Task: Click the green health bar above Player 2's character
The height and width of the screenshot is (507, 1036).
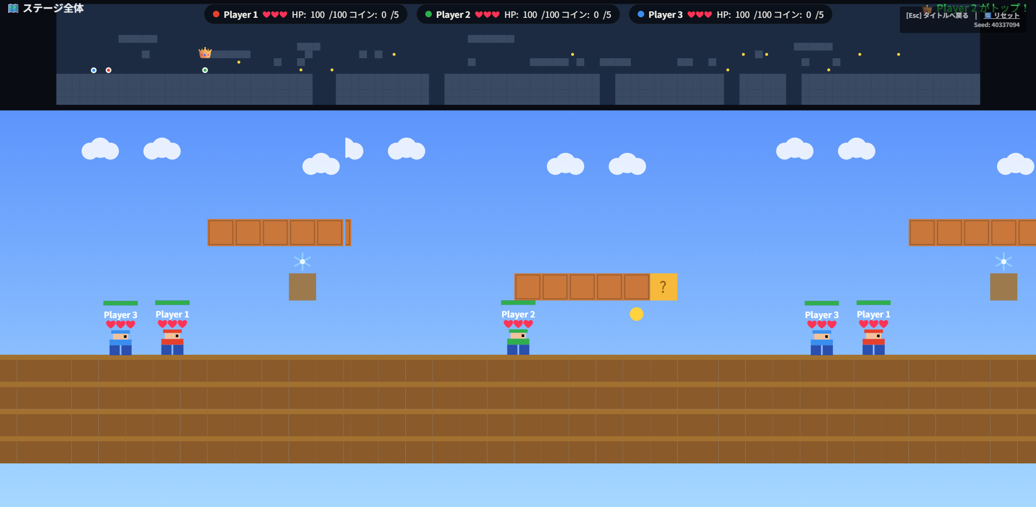Action: tap(518, 302)
